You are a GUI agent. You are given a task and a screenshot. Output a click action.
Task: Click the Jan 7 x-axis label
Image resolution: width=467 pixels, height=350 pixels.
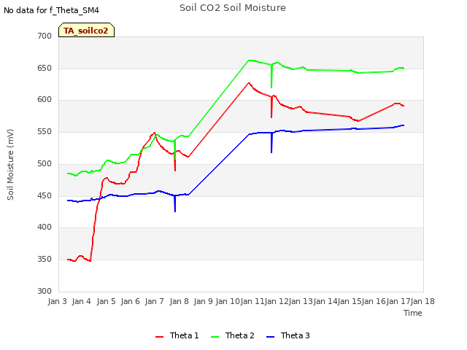[x=155, y=301]
